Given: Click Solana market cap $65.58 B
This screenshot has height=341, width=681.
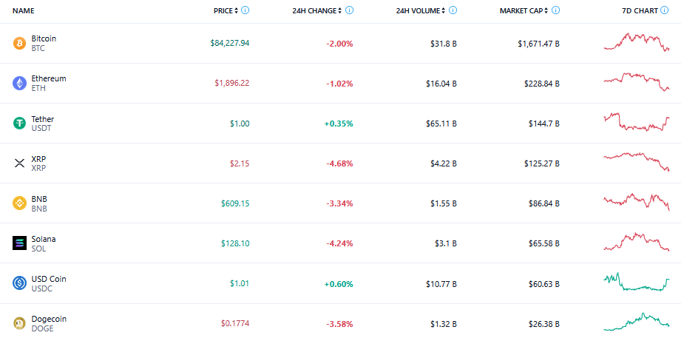Looking at the screenshot, I should [543, 243].
